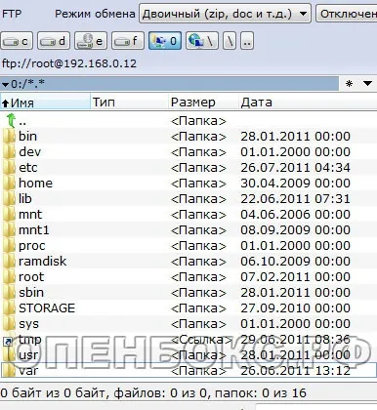Click the date 22.06.2011 07:31 of lib
The height and width of the screenshot is (410, 377).
[295, 199]
